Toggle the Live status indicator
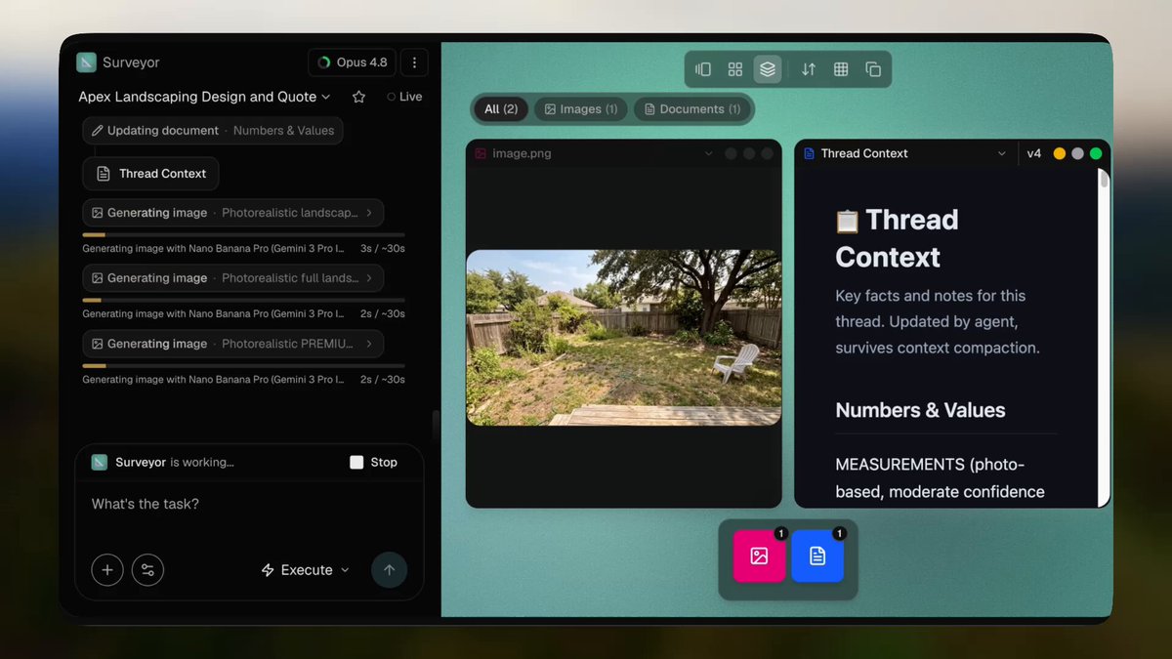Viewport: 1172px width, 659px height. coord(404,97)
